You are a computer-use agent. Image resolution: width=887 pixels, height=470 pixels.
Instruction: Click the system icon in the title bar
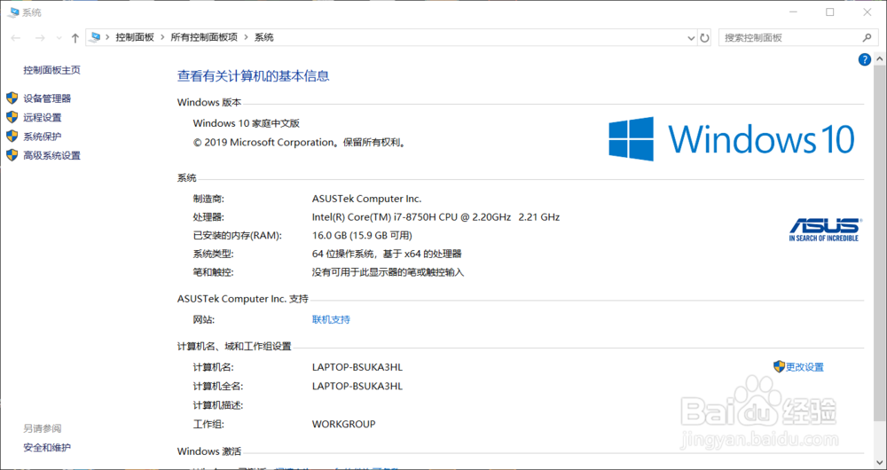[x=13, y=12]
